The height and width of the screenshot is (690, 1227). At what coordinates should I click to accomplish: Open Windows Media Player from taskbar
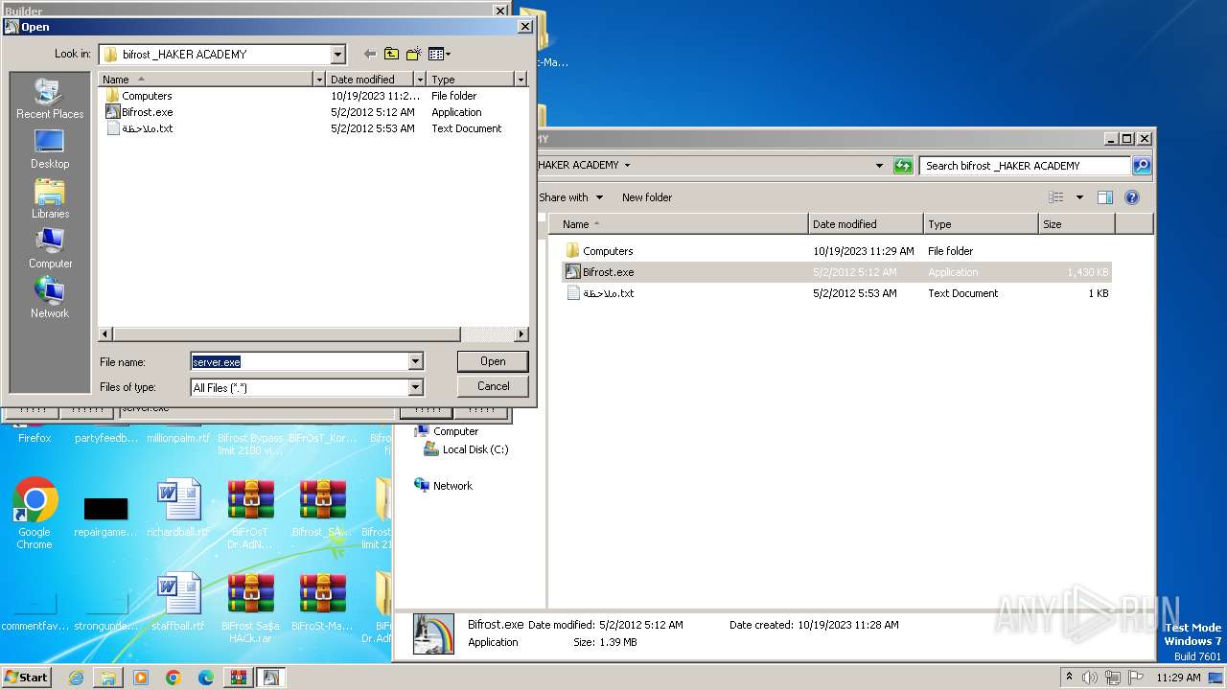141,678
